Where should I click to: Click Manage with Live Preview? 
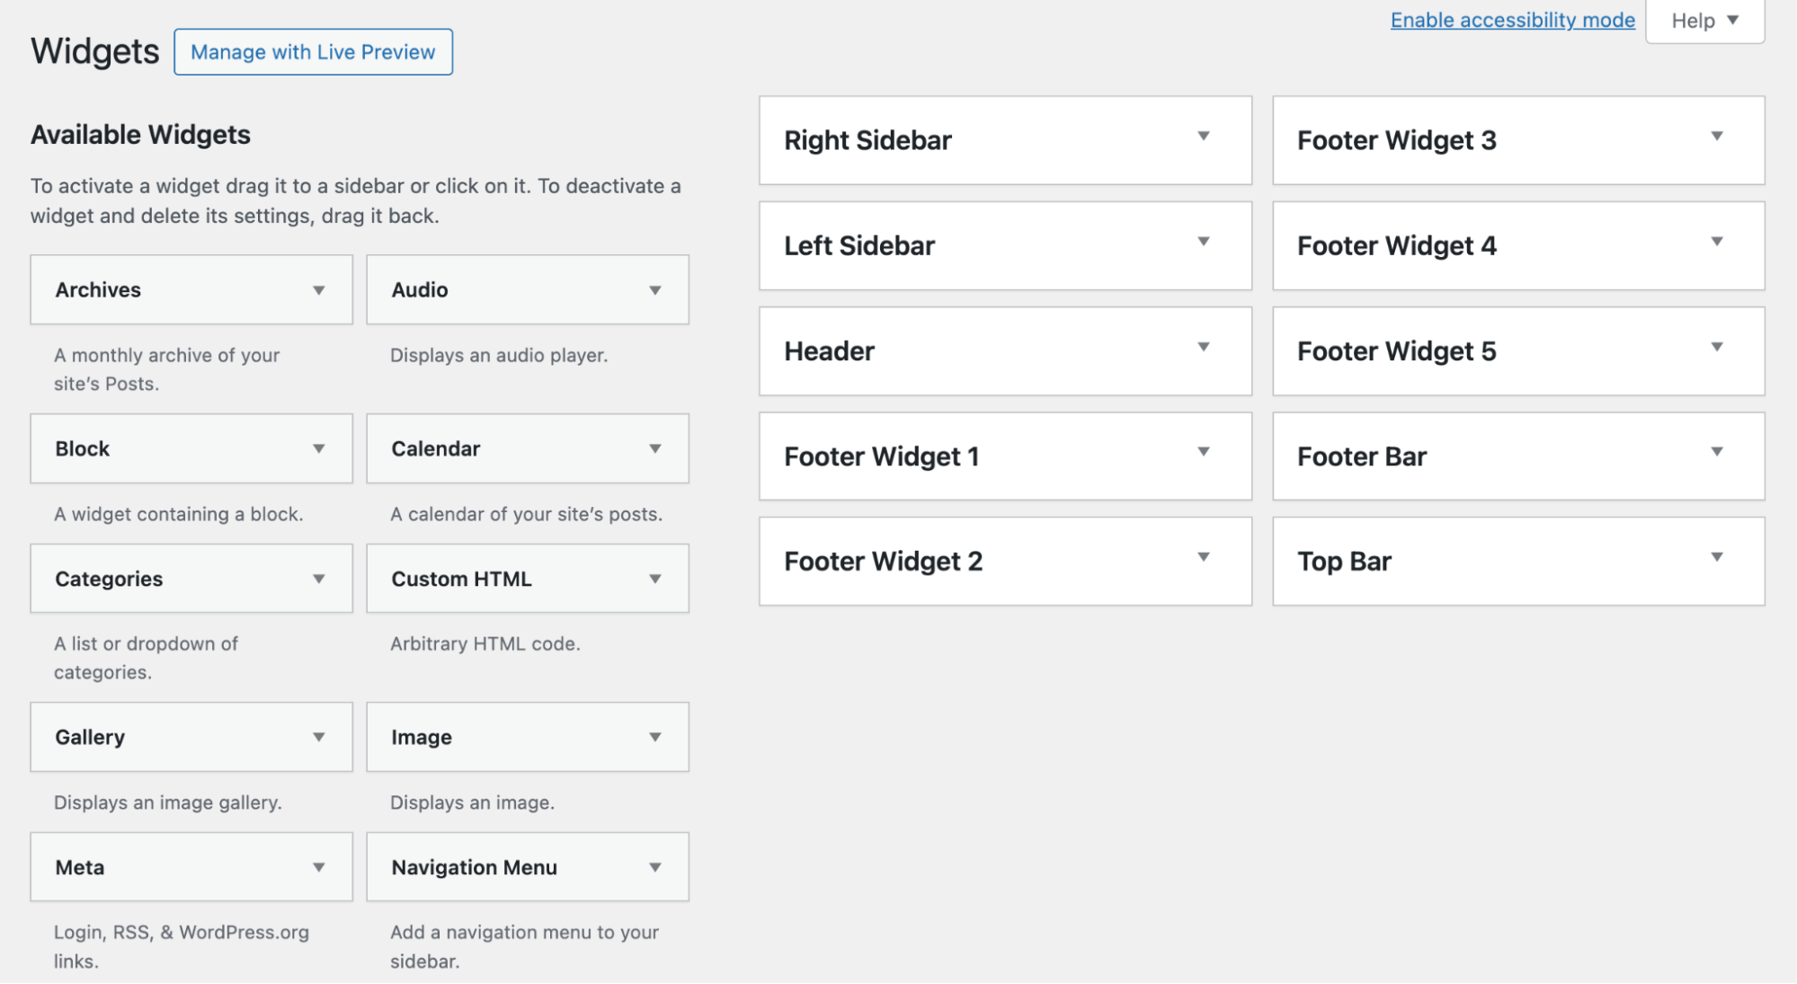click(x=312, y=51)
